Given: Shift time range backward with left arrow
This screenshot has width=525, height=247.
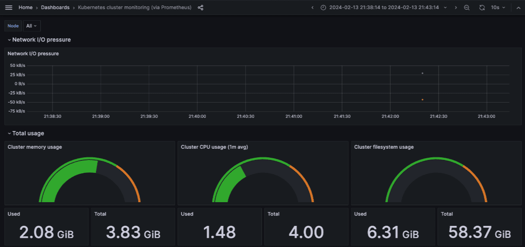Looking at the screenshot, I should (312, 8).
